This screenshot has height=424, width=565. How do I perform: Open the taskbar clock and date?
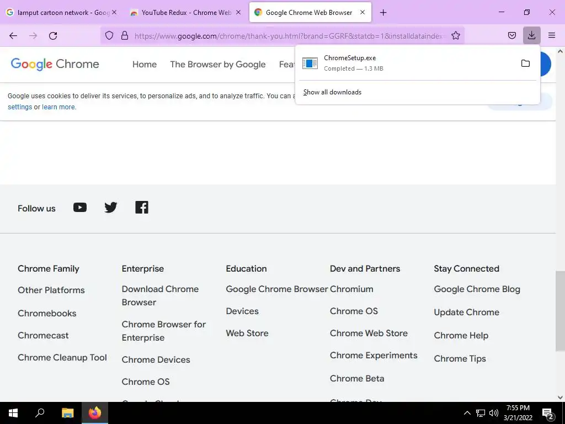point(518,413)
